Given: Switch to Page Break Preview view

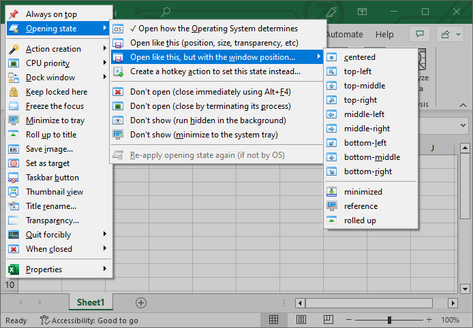Looking at the screenshot, I should [329, 320].
